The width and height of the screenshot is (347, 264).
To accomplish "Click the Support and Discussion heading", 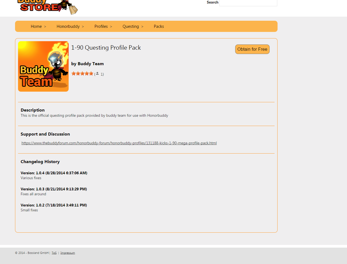I will (x=45, y=134).
